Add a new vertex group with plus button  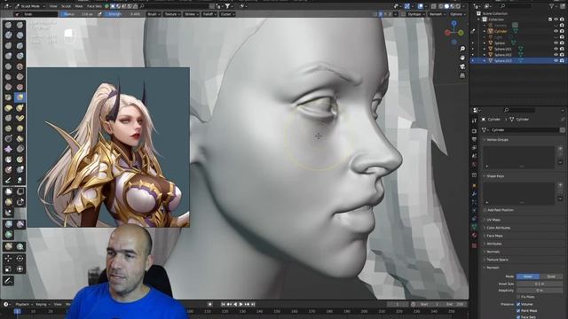(x=560, y=148)
